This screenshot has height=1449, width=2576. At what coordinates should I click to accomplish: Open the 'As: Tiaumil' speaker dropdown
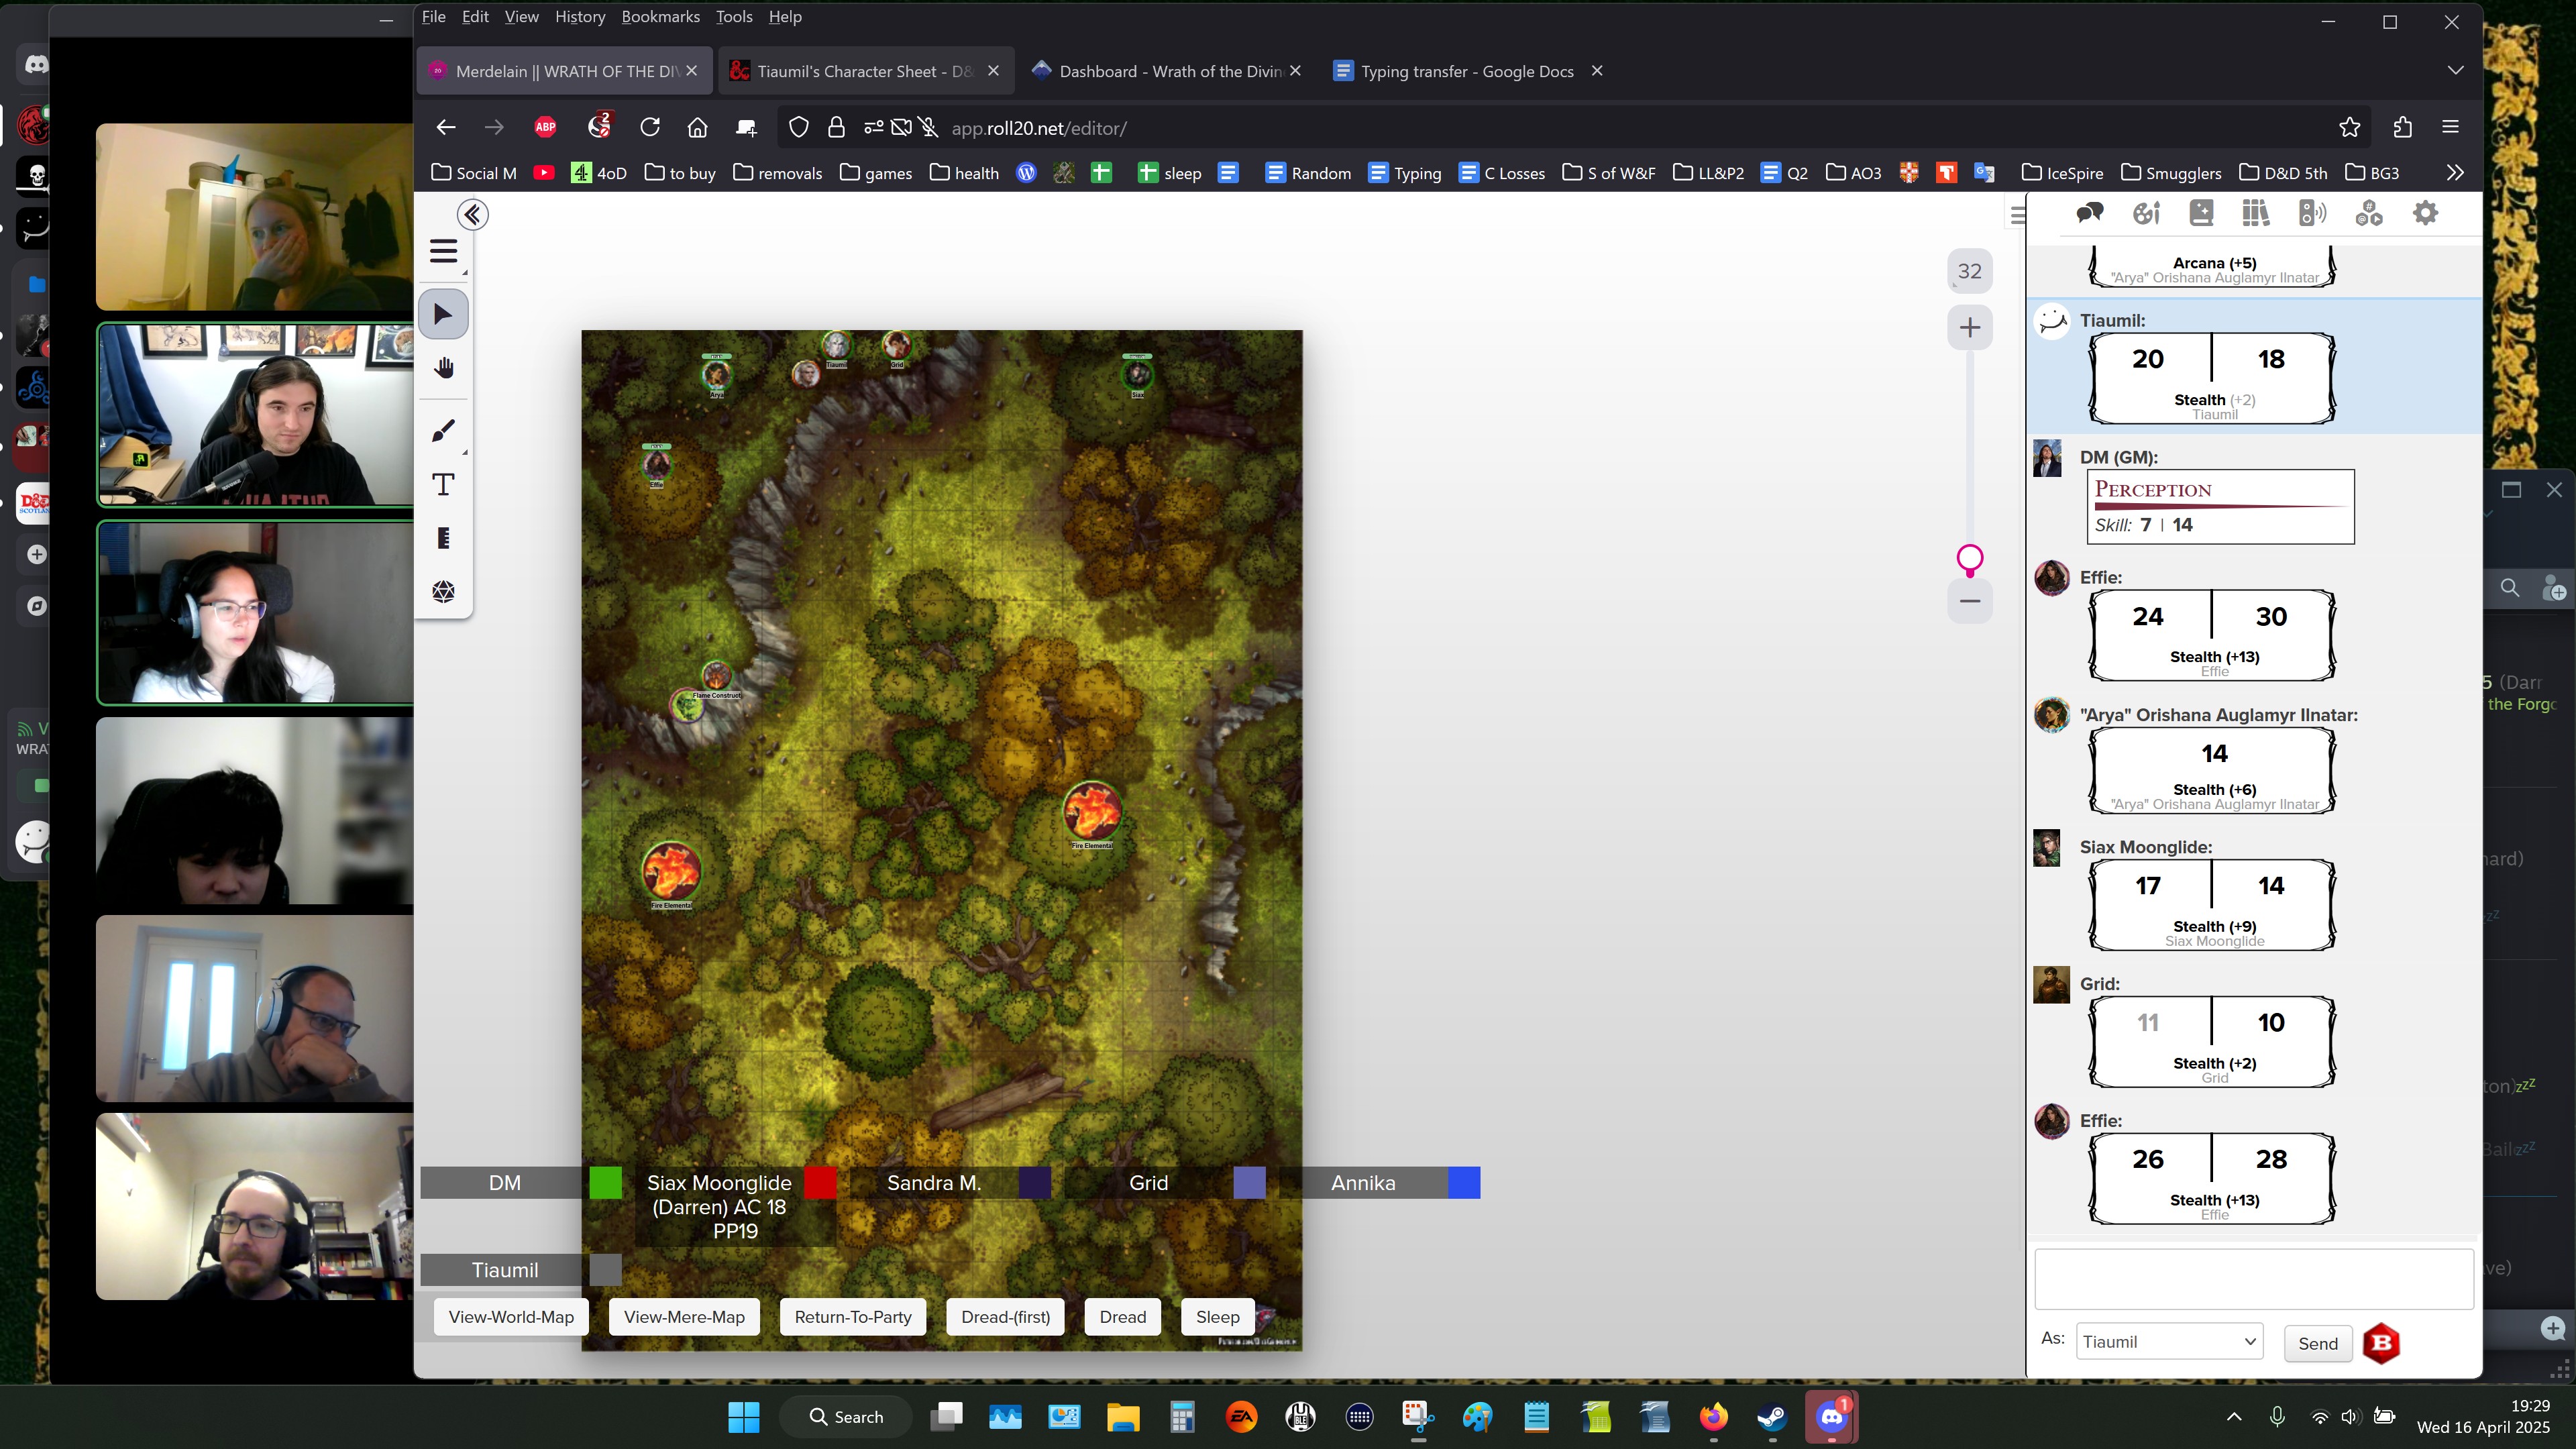(x=2168, y=1342)
